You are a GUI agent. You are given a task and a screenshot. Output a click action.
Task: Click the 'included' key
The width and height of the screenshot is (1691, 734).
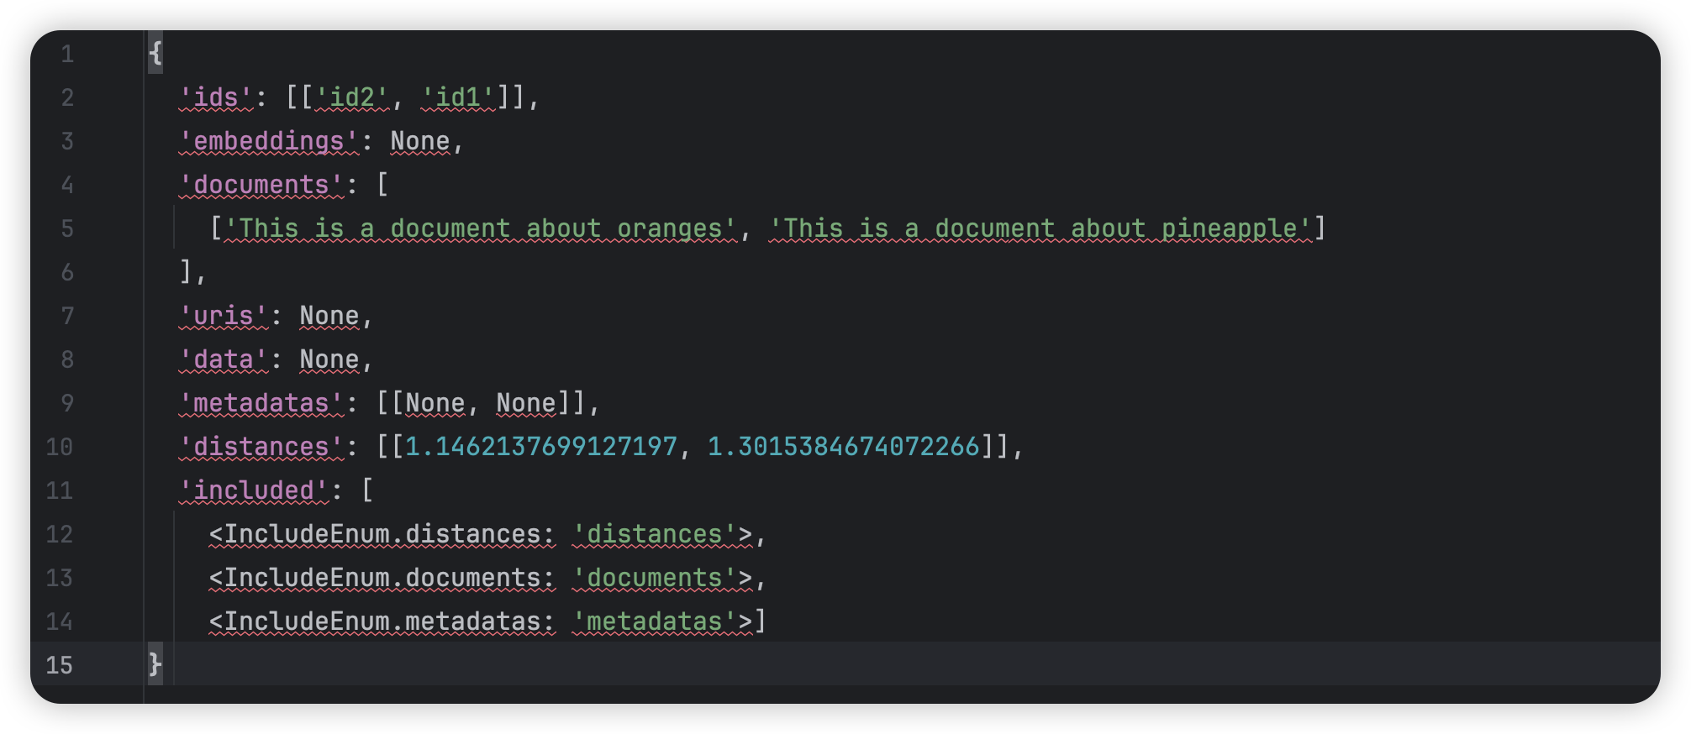254,490
